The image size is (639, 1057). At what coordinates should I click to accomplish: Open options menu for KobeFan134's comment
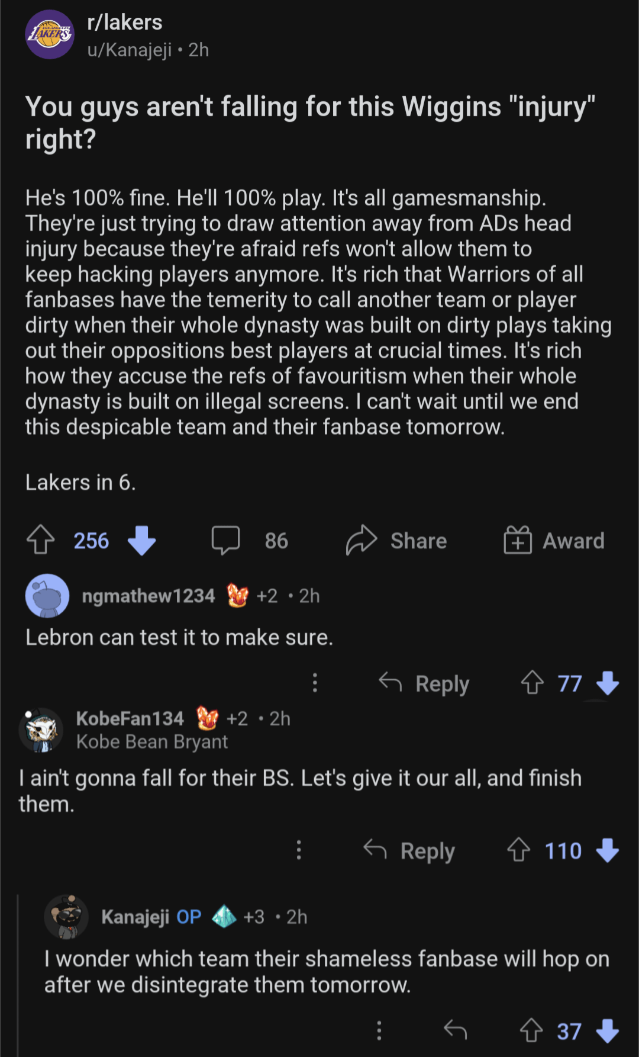[x=299, y=850]
